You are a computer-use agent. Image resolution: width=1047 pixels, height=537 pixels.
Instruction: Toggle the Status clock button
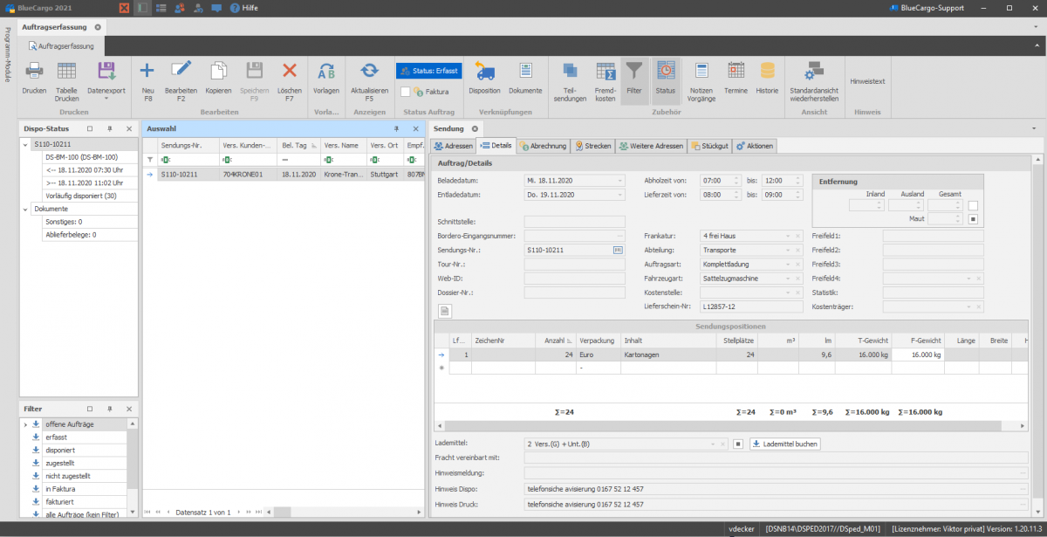666,81
